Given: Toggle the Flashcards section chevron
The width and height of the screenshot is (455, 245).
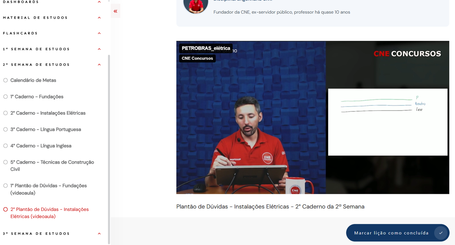Looking at the screenshot, I should [99, 33].
